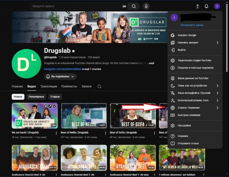Screen dimensions: 229x177
Task: Open Творческая студия YouTube
Action: click(195, 60)
